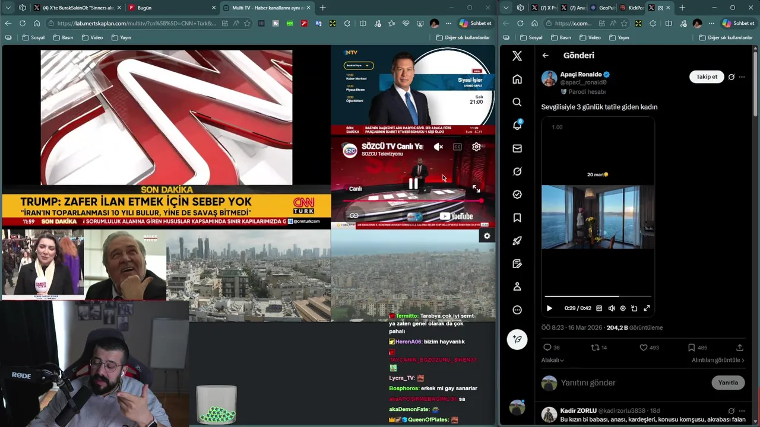The height and width of the screenshot is (427, 760).
Task: Open new tab in X window
Action: tap(682, 8)
